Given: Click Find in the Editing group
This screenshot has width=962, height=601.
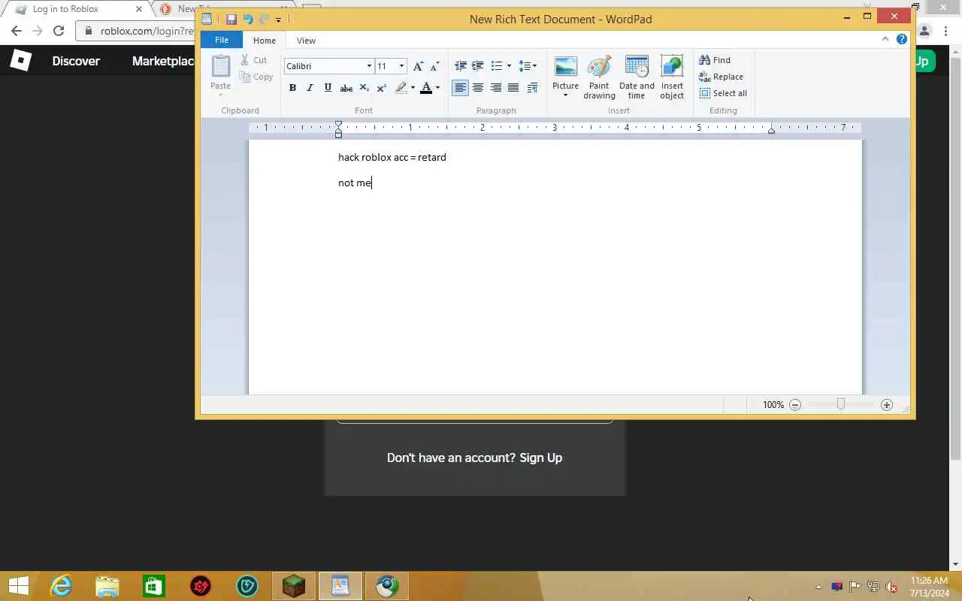Looking at the screenshot, I should click(715, 60).
